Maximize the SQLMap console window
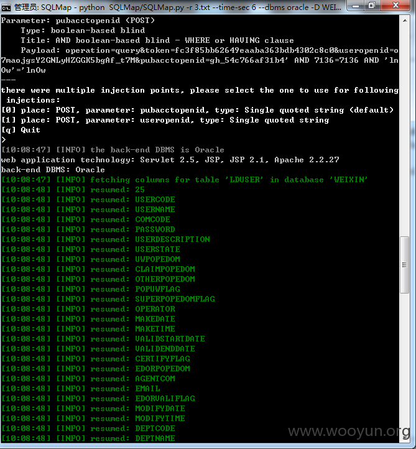 point(372,6)
